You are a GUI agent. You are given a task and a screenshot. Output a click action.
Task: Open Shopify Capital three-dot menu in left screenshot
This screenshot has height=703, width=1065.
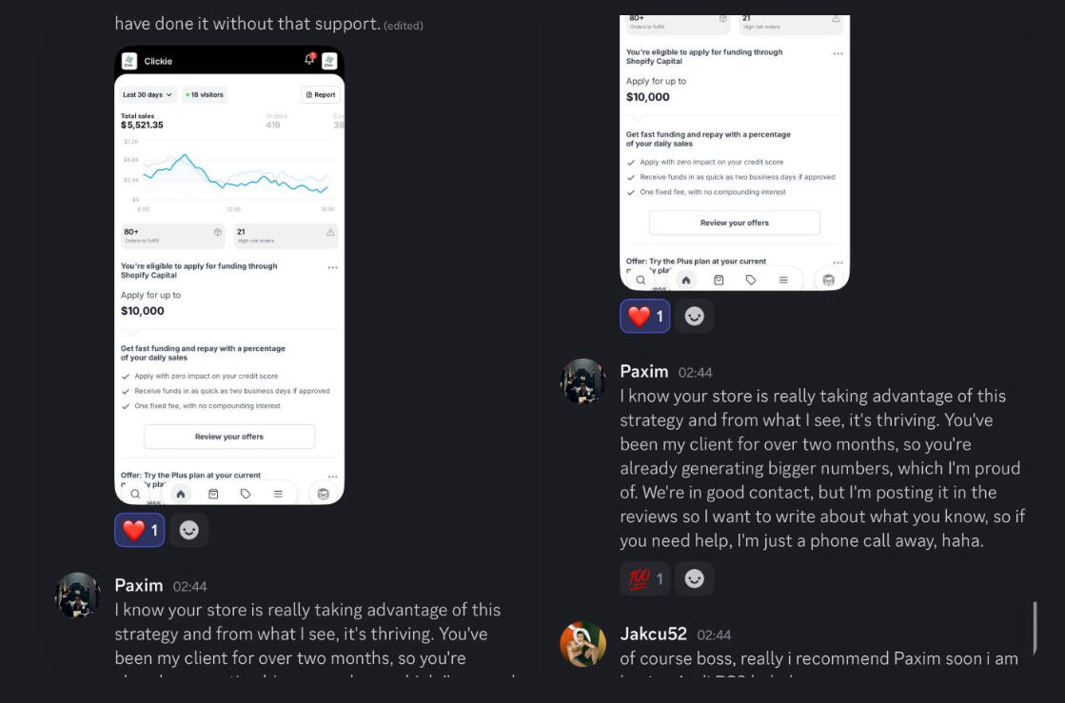332,268
